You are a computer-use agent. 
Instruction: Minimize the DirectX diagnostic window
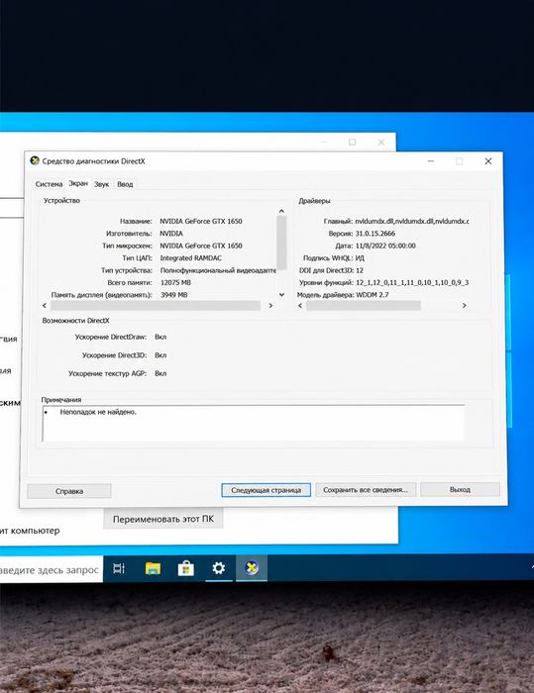[431, 161]
